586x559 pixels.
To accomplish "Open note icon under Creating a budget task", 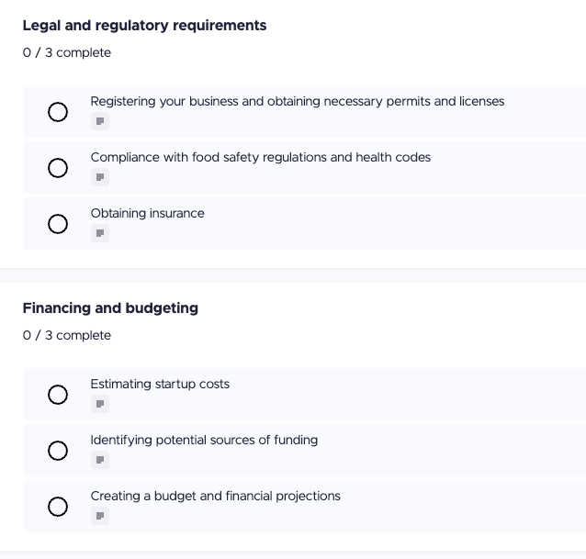I will click(x=100, y=516).
